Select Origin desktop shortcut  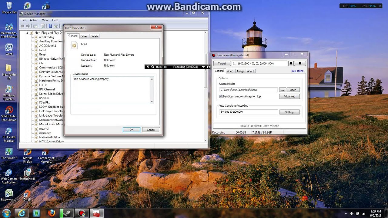(27, 195)
